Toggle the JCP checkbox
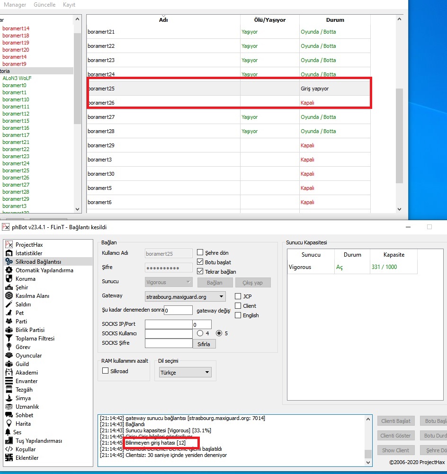Viewport: 447px width, 474px height. coord(238,296)
